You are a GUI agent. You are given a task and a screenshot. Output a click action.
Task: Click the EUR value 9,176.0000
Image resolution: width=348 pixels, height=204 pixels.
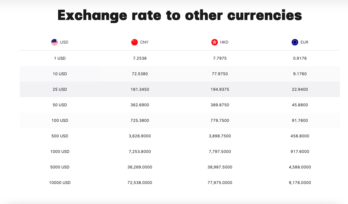(x=300, y=183)
